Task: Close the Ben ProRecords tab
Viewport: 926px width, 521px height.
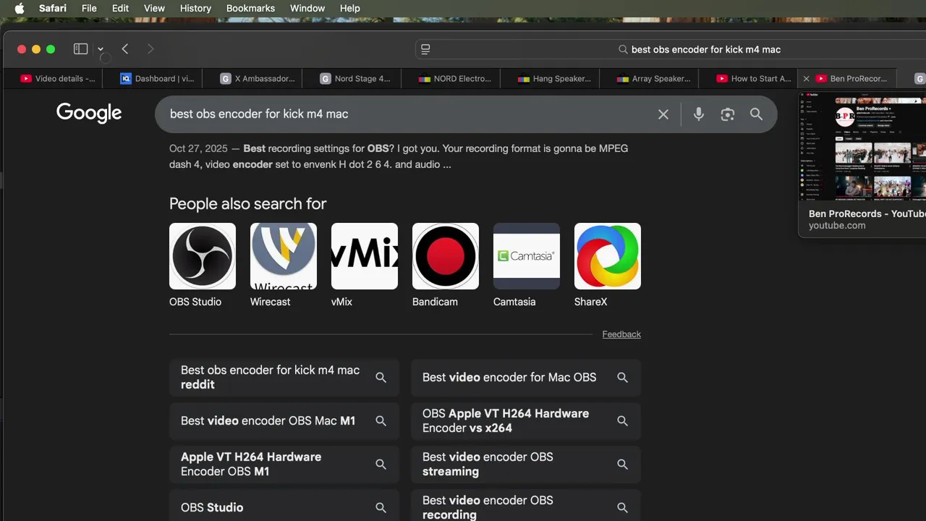Action: (x=806, y=79)
